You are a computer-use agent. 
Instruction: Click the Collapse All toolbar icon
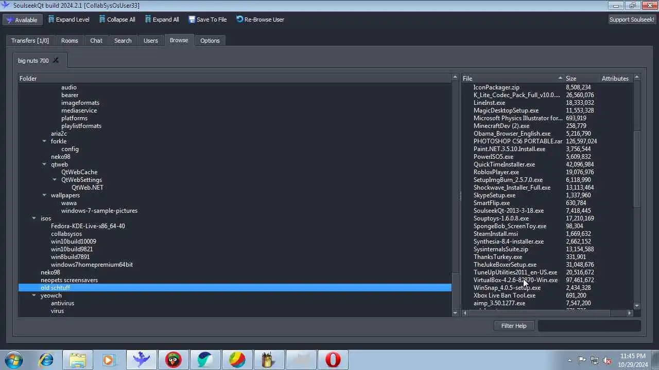coord(102,20)
